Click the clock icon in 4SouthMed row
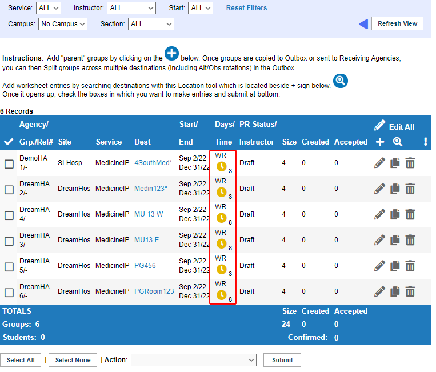Viewport: 436px width, 372px height. 221,166
